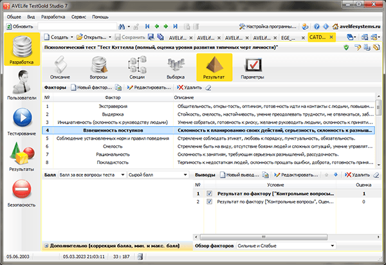Close the CATD tab
This screenshot has height=265, width=386.
tap(331, 37)
